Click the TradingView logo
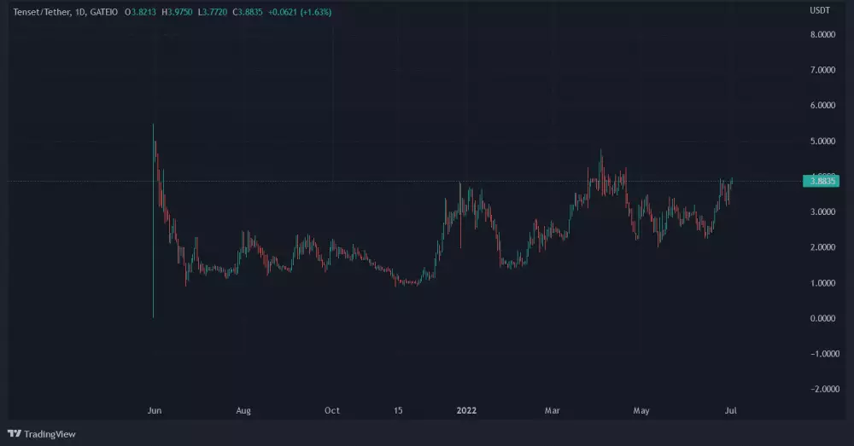 [41, 434]
